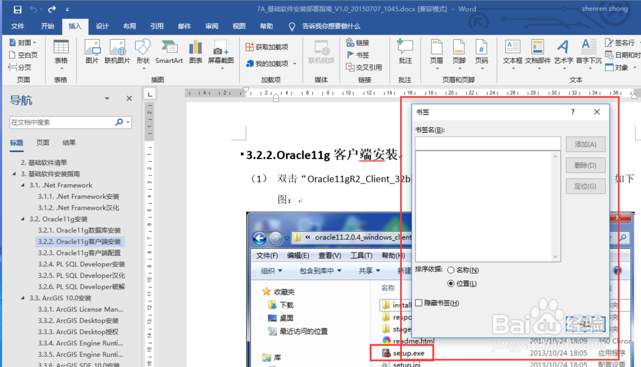The image size is (641, 367).
Task: Click the 删除(D) button
Action: (x=585, y=166)
